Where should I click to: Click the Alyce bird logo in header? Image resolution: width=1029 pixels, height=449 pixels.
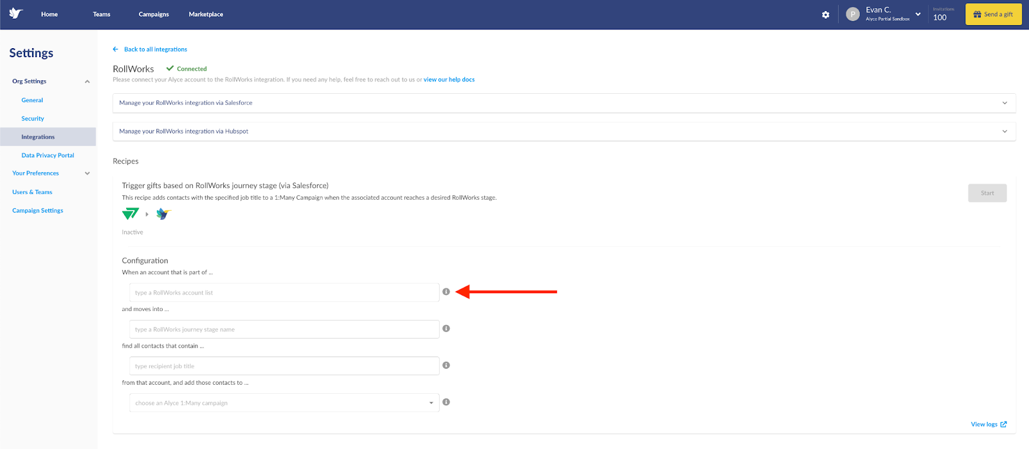click(x=16, y=13)
